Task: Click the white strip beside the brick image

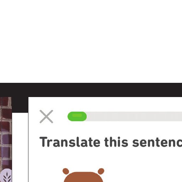Action: click(x=20, y=147)
